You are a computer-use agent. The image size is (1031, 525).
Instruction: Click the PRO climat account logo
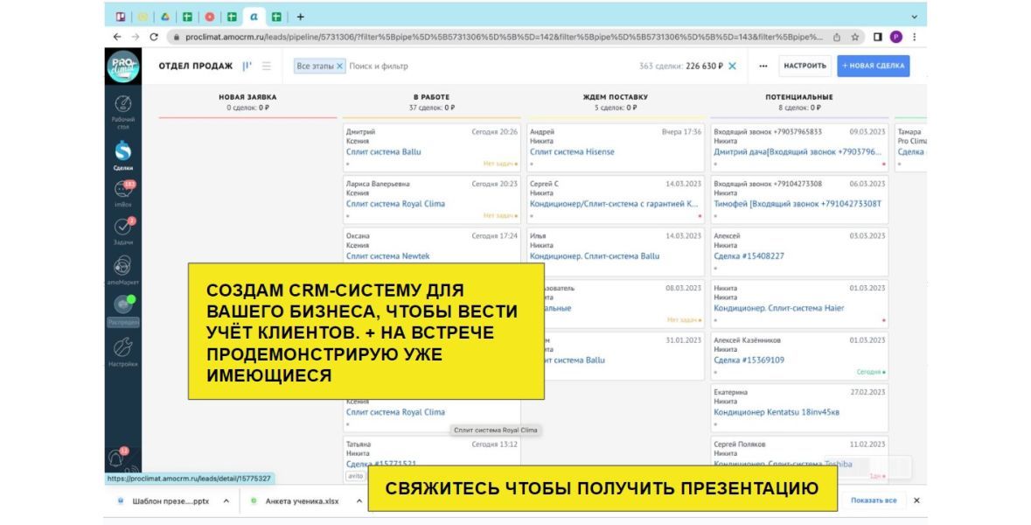pos(123,66)
